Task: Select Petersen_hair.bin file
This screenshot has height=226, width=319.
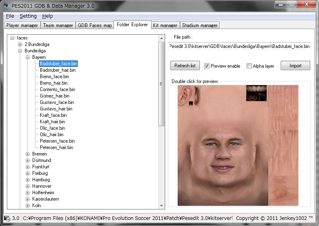Action: point(56,147)
